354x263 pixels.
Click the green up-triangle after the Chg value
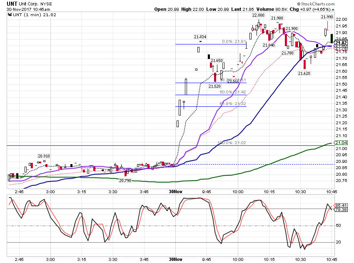[333, 10]
